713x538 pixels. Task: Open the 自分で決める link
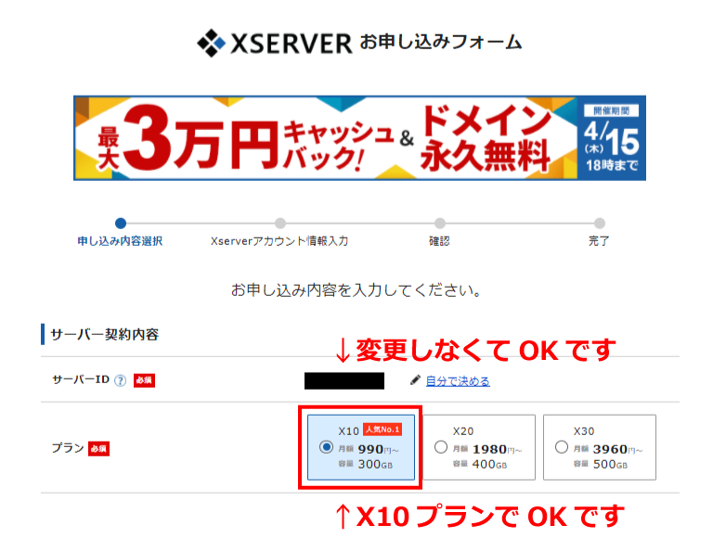point(458,381)
